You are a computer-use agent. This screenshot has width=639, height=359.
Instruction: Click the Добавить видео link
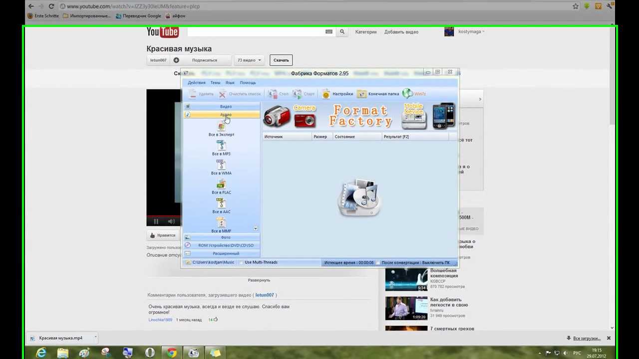coord(401,32)
